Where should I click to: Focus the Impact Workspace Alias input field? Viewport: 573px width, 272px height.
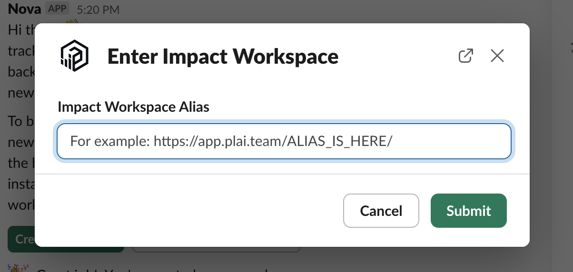(x=284, y=141)
